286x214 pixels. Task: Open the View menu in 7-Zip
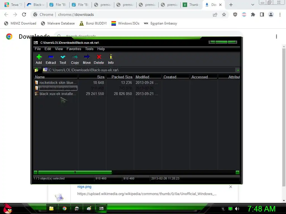point(59,49)
